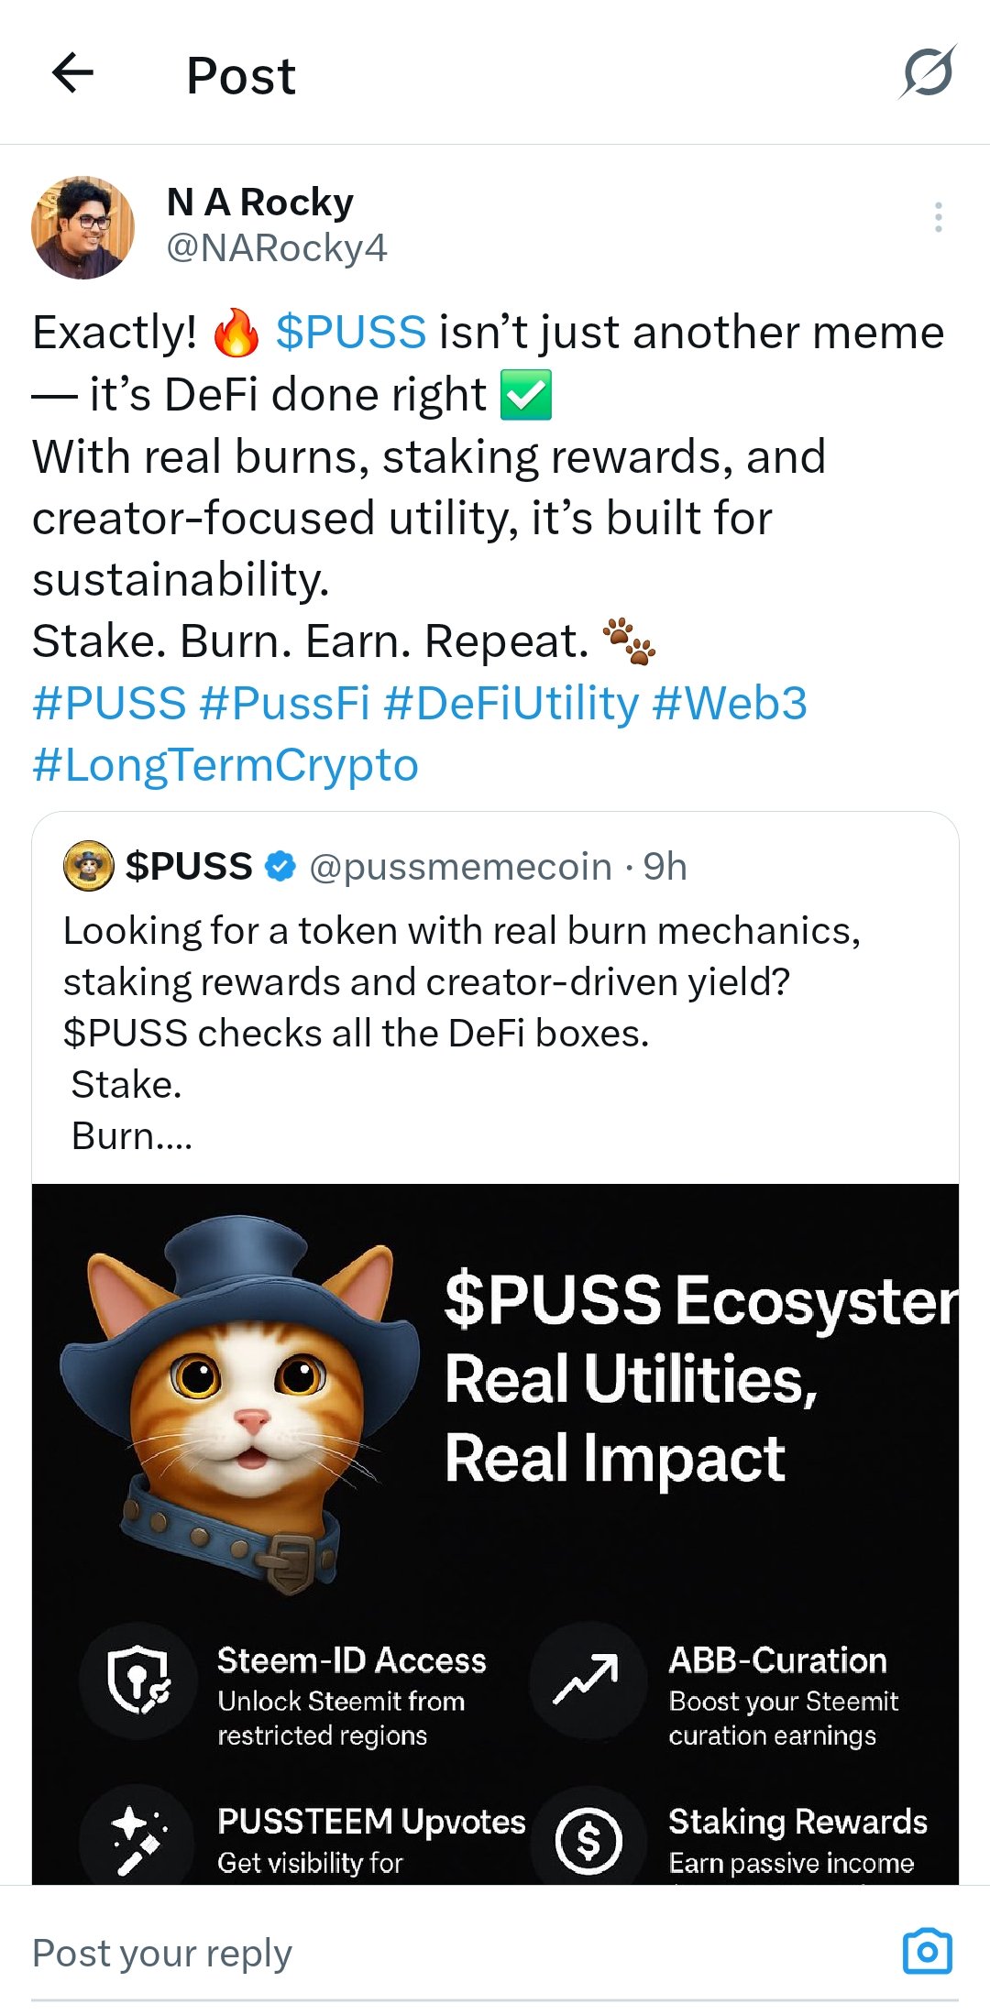The image size is (990, 2015).
Task: Tap the $PUSS cashtag in the post
Action: [x=351, y=332]
